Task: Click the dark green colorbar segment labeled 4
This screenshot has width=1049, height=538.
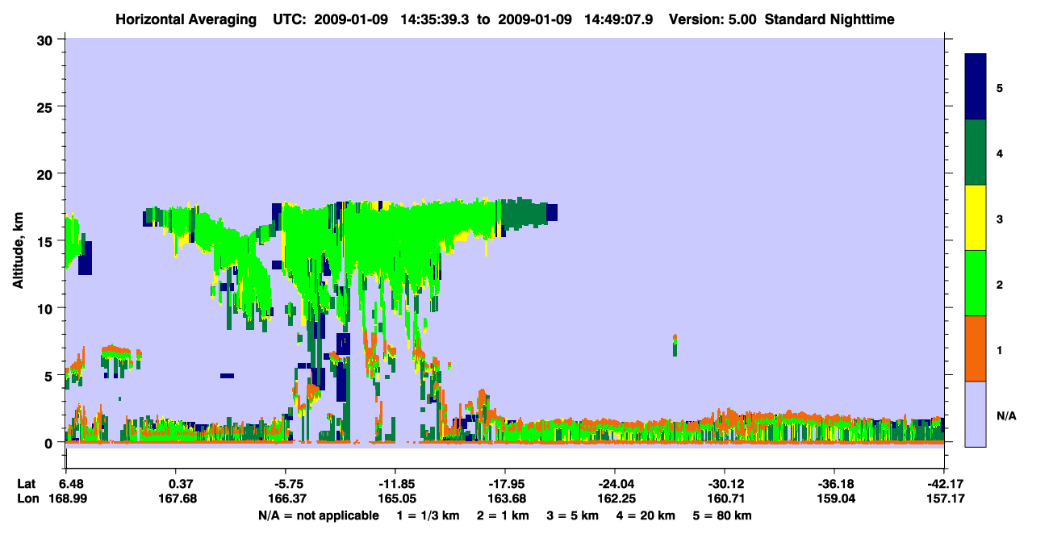Action: click(976, 152)
